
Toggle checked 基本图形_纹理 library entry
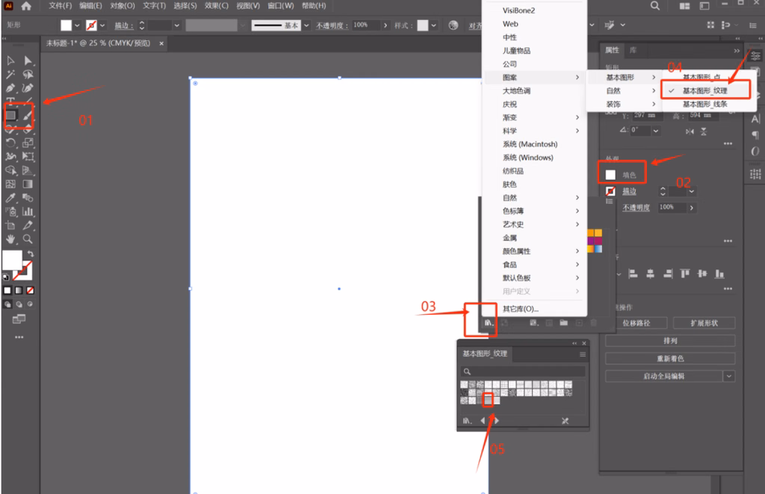pyautogui.click(x=705, y=90)
